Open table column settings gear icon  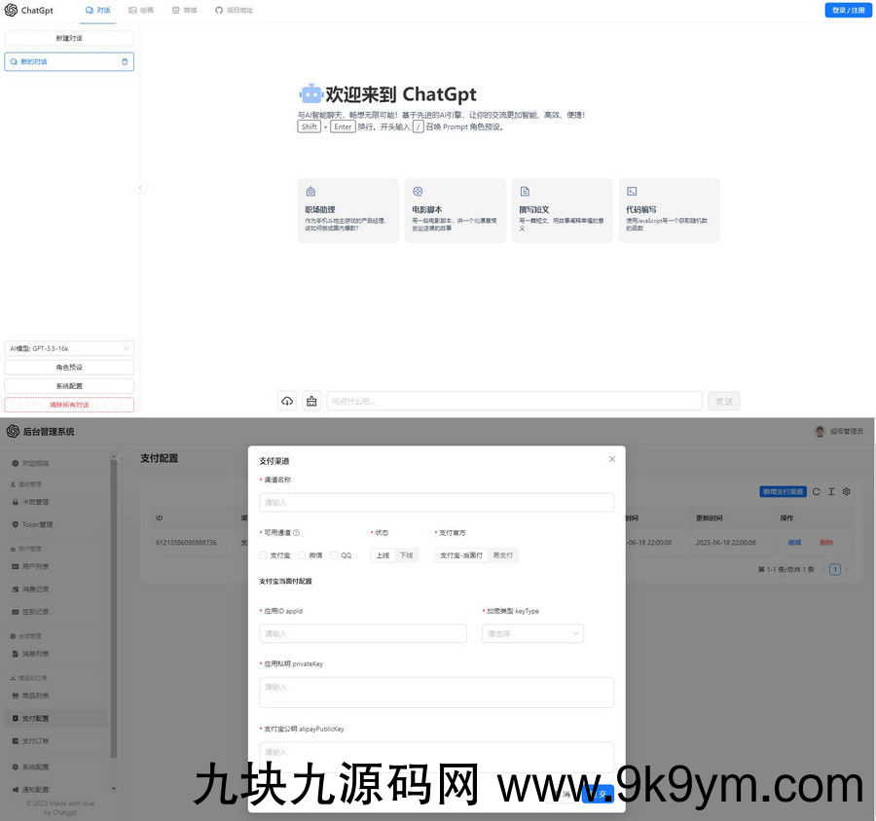click(x=846, y=491)
